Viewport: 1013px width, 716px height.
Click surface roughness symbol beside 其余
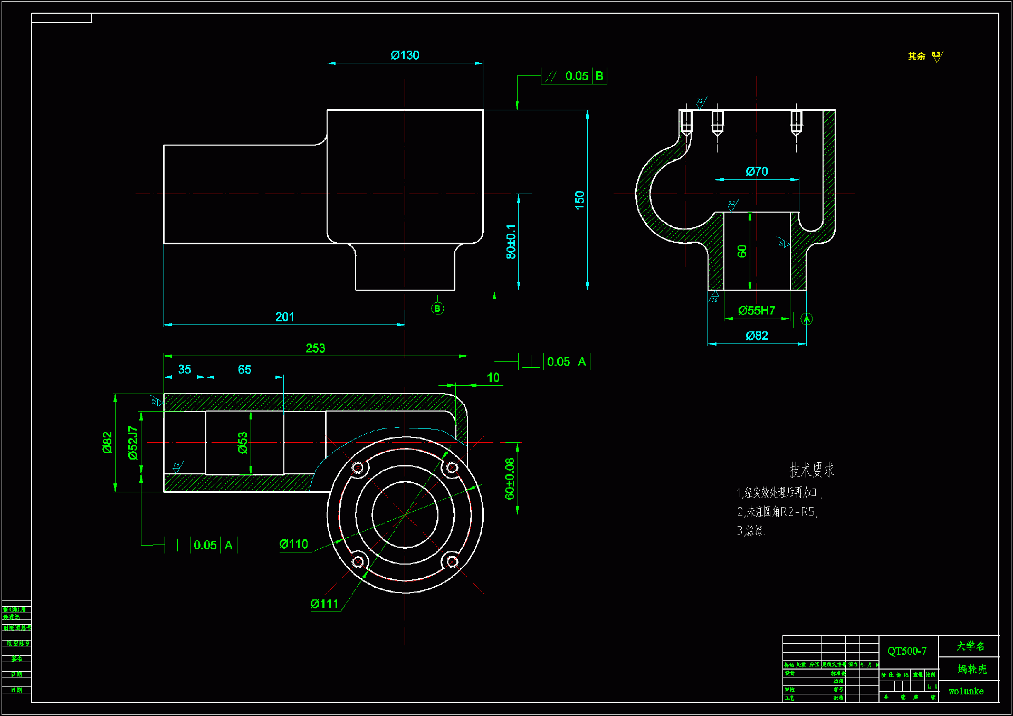(x=936, y=56)
